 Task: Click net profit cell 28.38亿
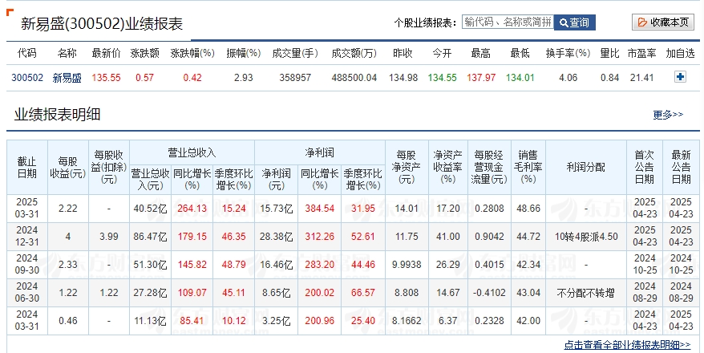tap(276, 237)
